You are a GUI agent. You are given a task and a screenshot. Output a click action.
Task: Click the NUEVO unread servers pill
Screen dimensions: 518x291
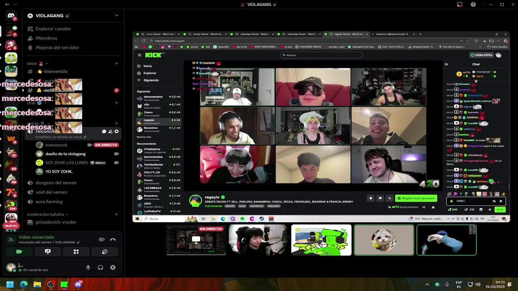(11, 226)
